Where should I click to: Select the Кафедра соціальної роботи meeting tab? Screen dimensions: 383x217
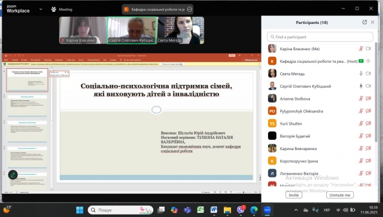pos(158,10)
